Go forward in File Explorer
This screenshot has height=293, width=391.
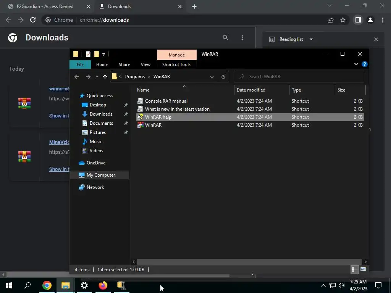click(88, 77)
